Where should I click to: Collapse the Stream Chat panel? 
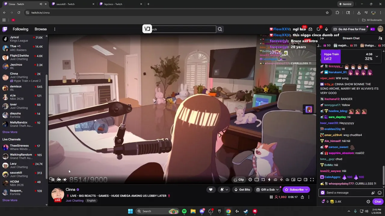[x=322, y=38]
